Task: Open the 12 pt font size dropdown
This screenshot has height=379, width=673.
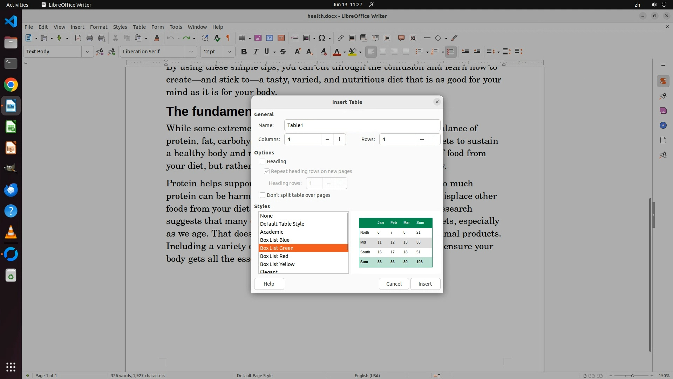Action: coord(229,52)
